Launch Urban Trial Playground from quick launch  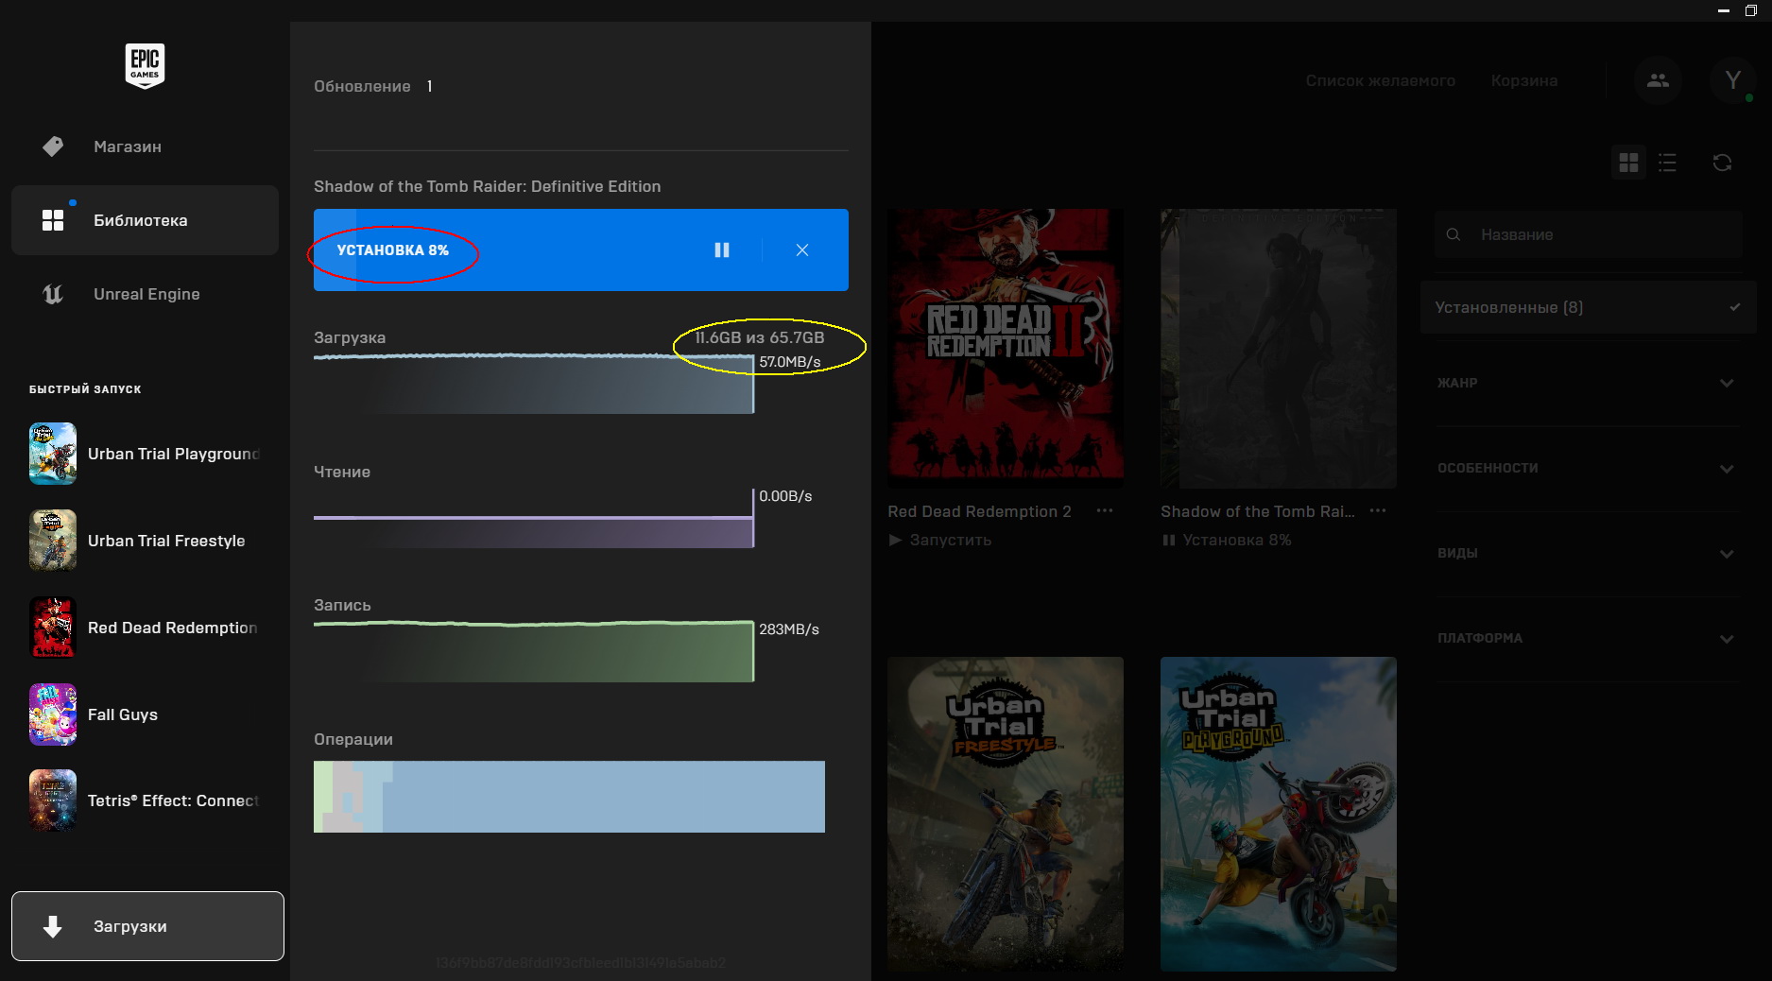[x=145, y=454]
